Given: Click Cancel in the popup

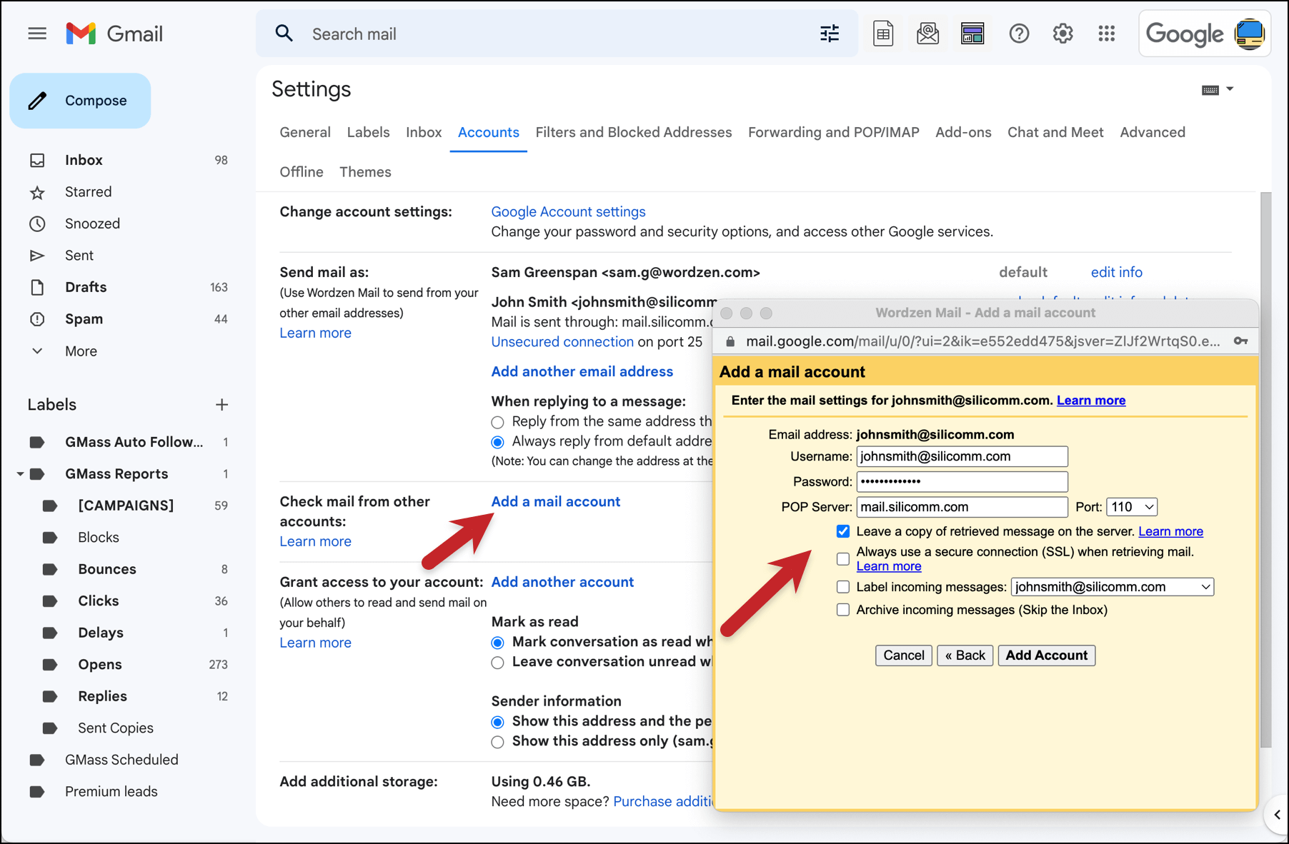Looking at the screenshot, I should tap(903, 655).
